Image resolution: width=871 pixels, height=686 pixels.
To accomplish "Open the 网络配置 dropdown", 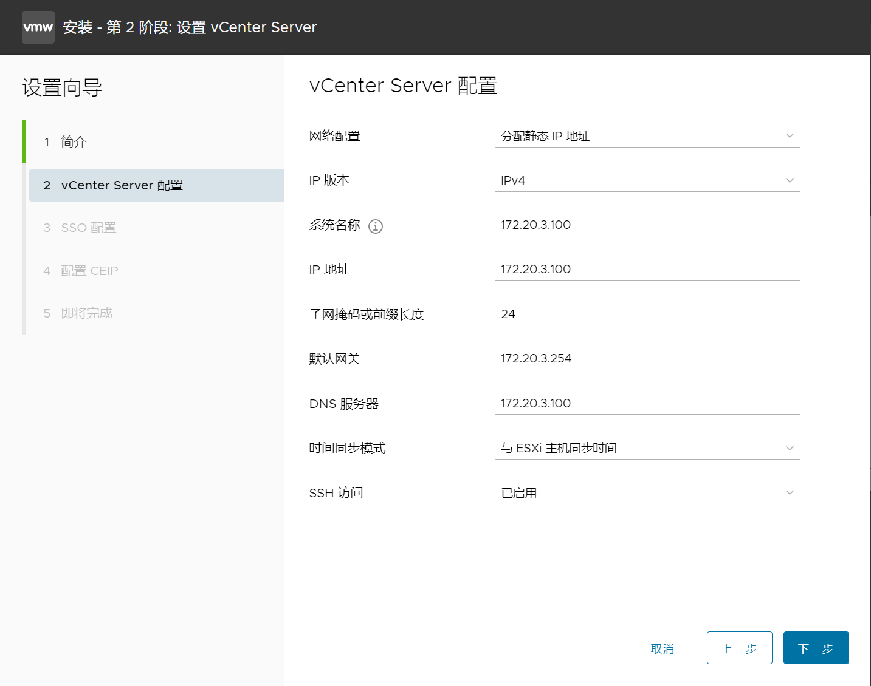I will tap(647, 136).
